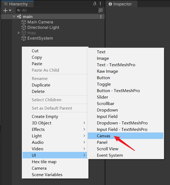
Task: Create a Toggle UI element
Action: click(x=125, y=84)
